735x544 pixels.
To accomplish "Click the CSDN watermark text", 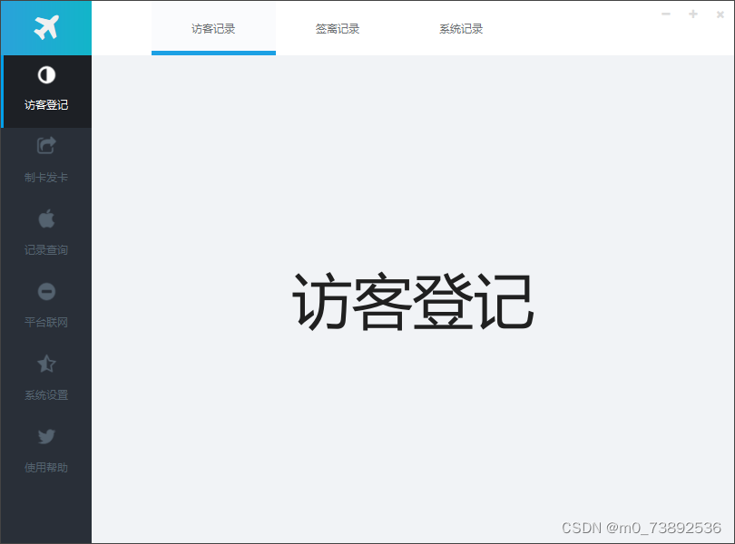I will click(640, 527).
